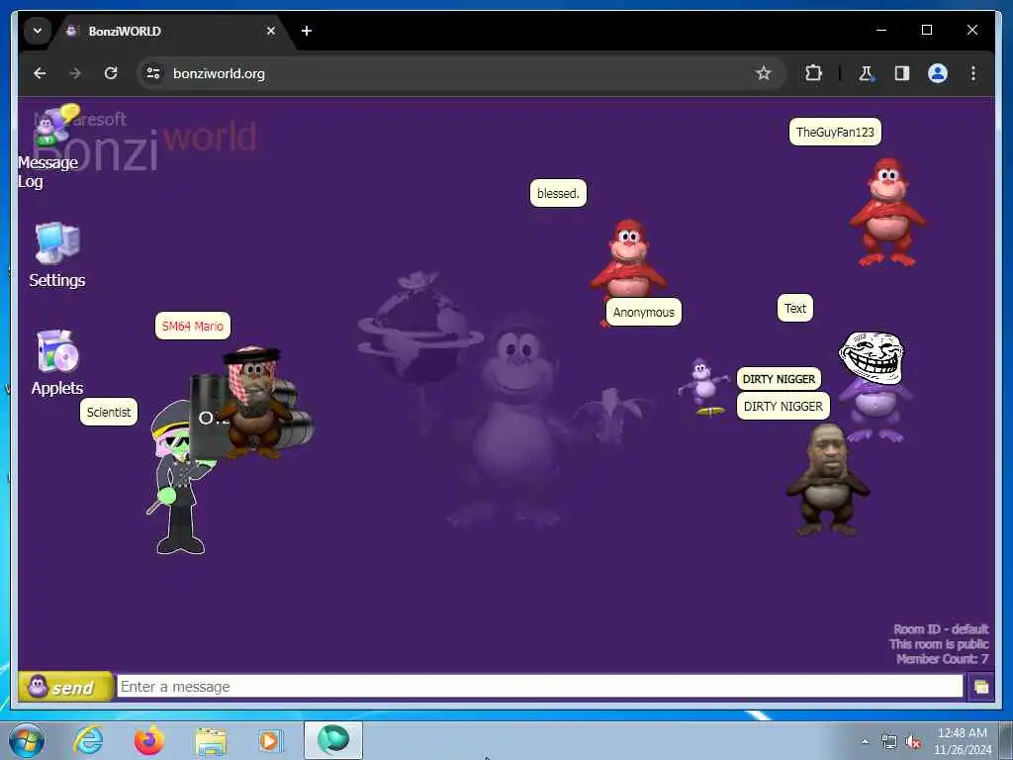Open Windows Media Player from taskbar
The height and width of the screenshot is (760, 1013).
pos(269,740)
